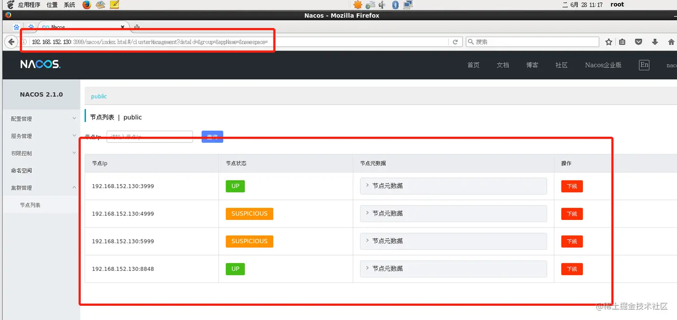Image resolution: width=677 pixels, height=320 pixels.
Task: Click the panel clock showing 11:17
Action: tap(582, 5)
